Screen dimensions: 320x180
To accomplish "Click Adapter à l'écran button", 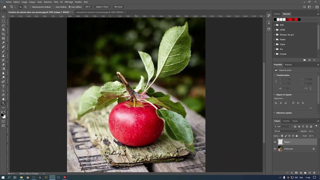I will (x=102, y=7).
